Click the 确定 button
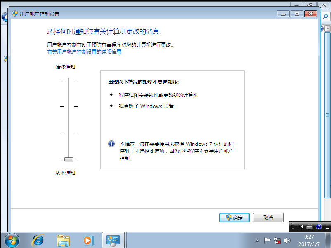 pos(234,218)
